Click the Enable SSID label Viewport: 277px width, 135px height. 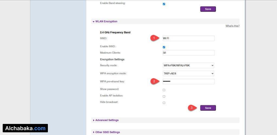pos(108,46)
